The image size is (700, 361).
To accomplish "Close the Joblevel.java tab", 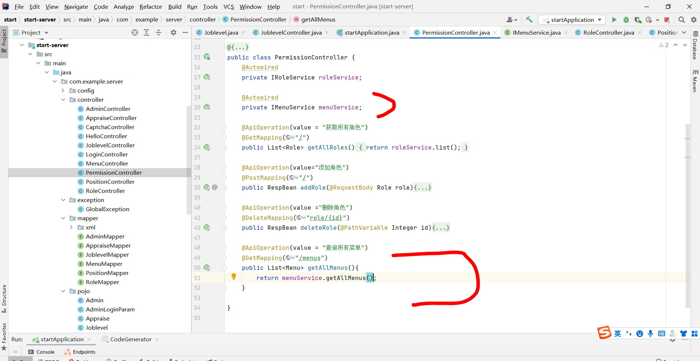I will point(244,32).
